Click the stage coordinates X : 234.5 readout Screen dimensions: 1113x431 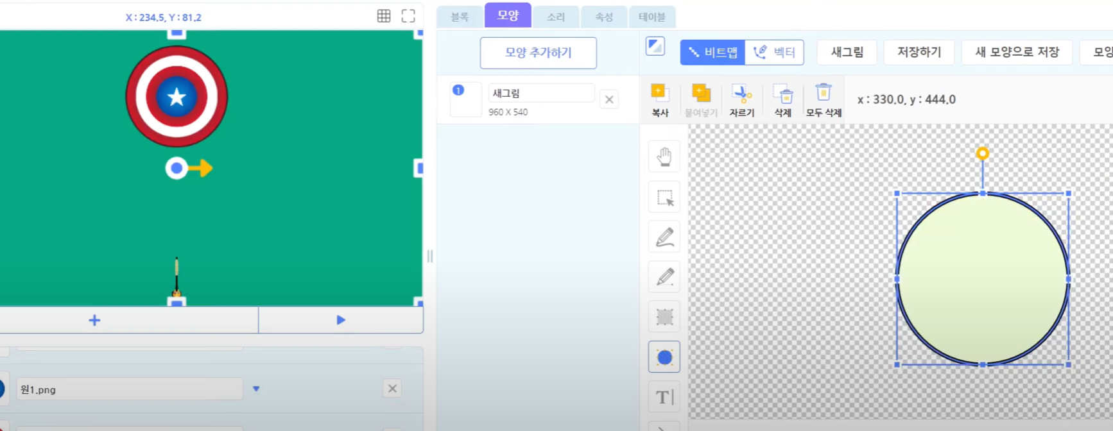[x=164, y=17]
